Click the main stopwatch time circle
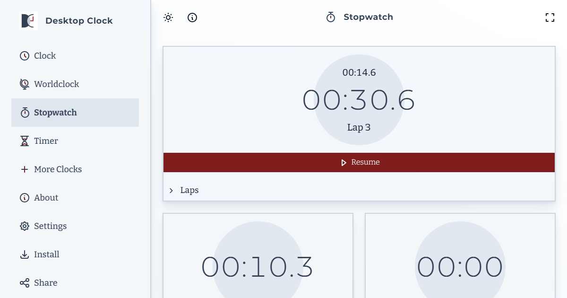 (359, 100)
